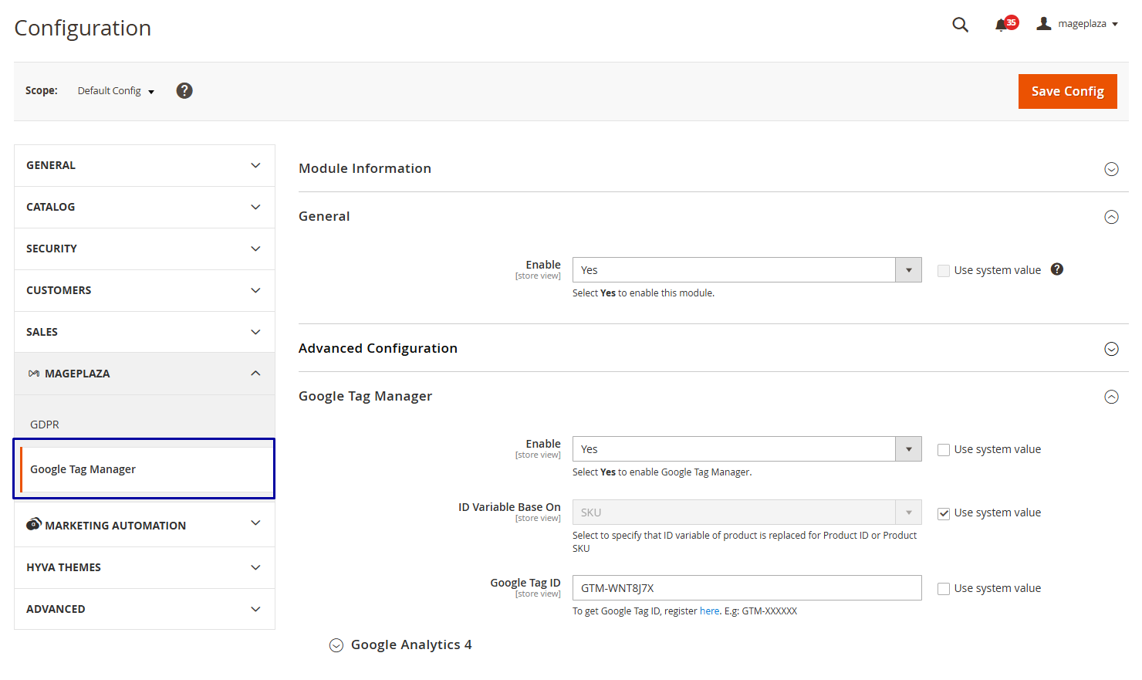Viewport: 1142px width, 680px height.
Task: Uncheck Use system value for ID Variable Base On
Action: (x=943, y=513)
